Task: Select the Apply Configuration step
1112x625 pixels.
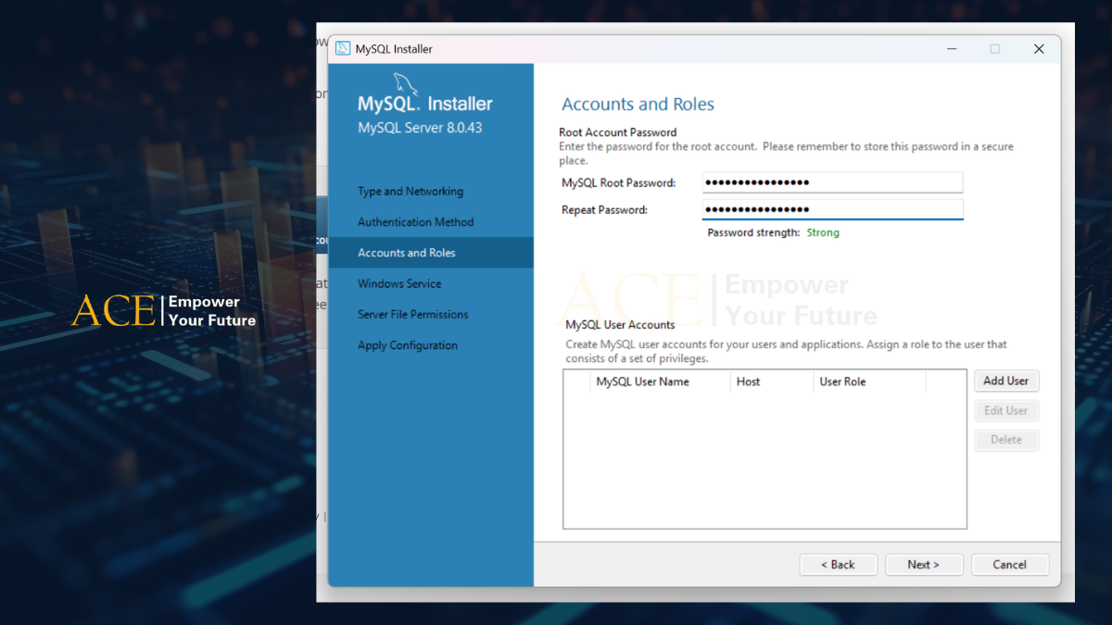Action: point(408,345)
